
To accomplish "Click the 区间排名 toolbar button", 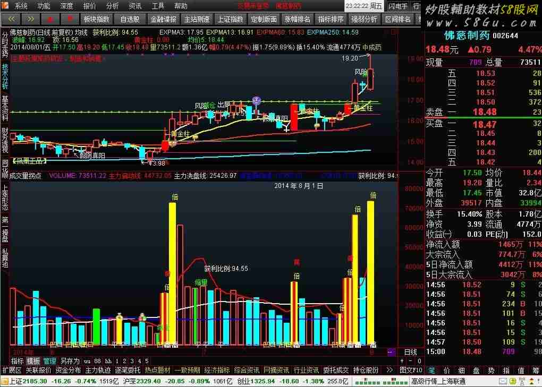I will point(398,19).
